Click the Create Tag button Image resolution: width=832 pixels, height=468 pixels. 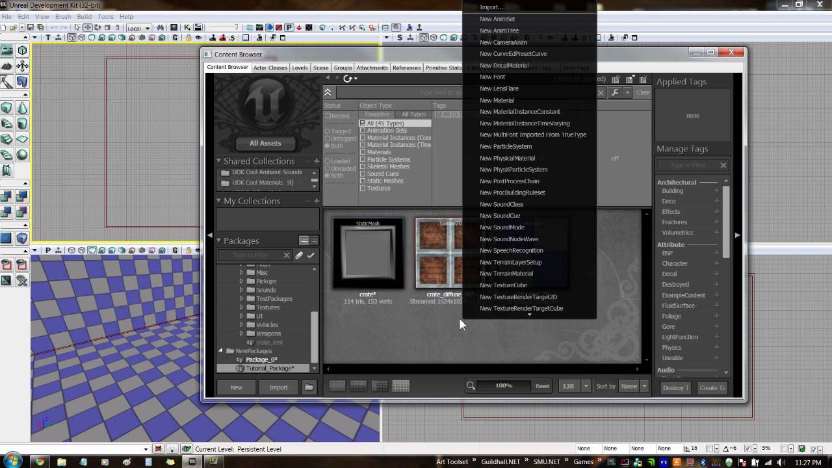pyautogui.click(x=712, y=388)
